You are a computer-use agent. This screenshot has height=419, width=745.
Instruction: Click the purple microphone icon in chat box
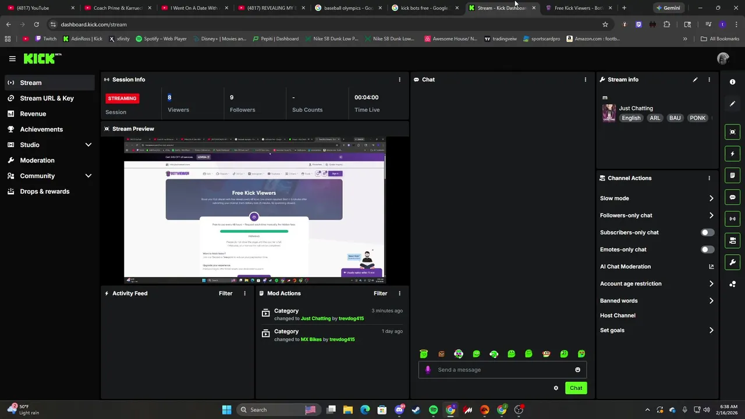coord(428,370)
